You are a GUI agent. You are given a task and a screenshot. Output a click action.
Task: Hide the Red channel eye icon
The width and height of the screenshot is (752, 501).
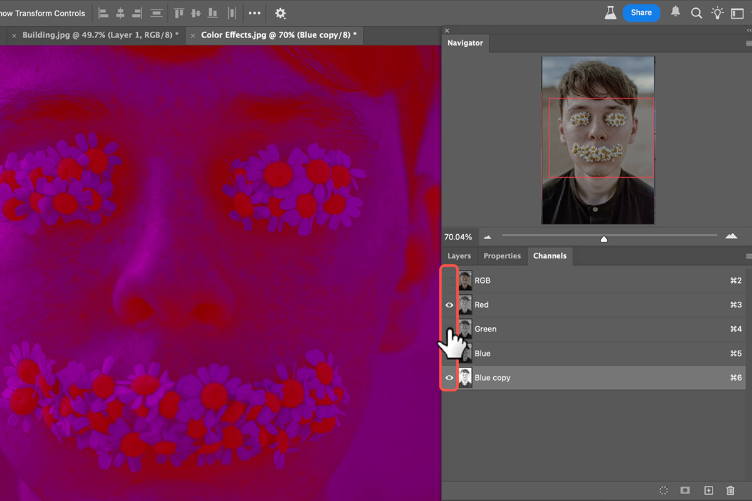[x=449, y=305]
